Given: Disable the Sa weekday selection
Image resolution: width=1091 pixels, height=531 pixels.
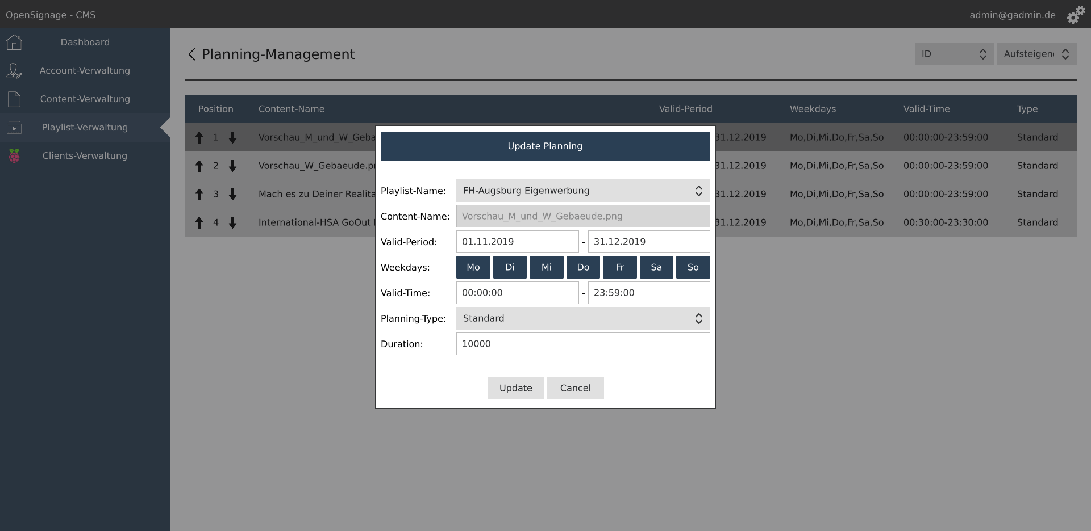Looking at the screenshot, I should [x=656, y=267].
